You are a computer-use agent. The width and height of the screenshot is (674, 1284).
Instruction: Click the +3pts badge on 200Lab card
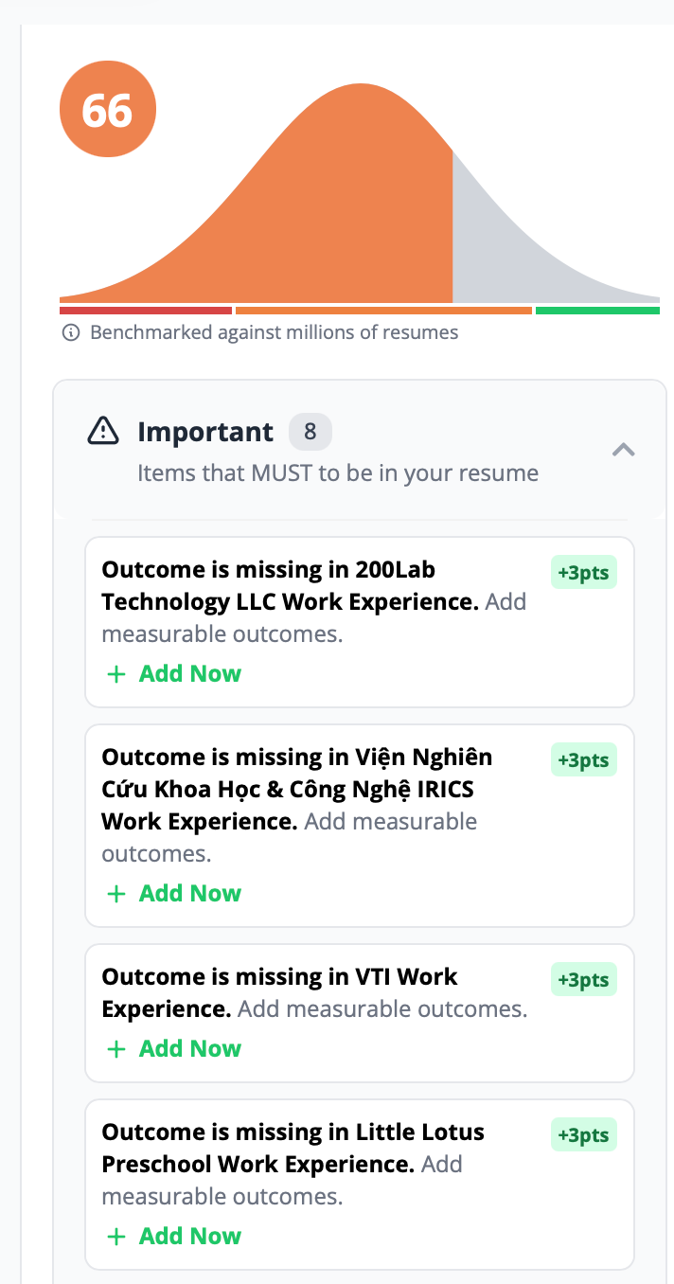coord(583,573)
